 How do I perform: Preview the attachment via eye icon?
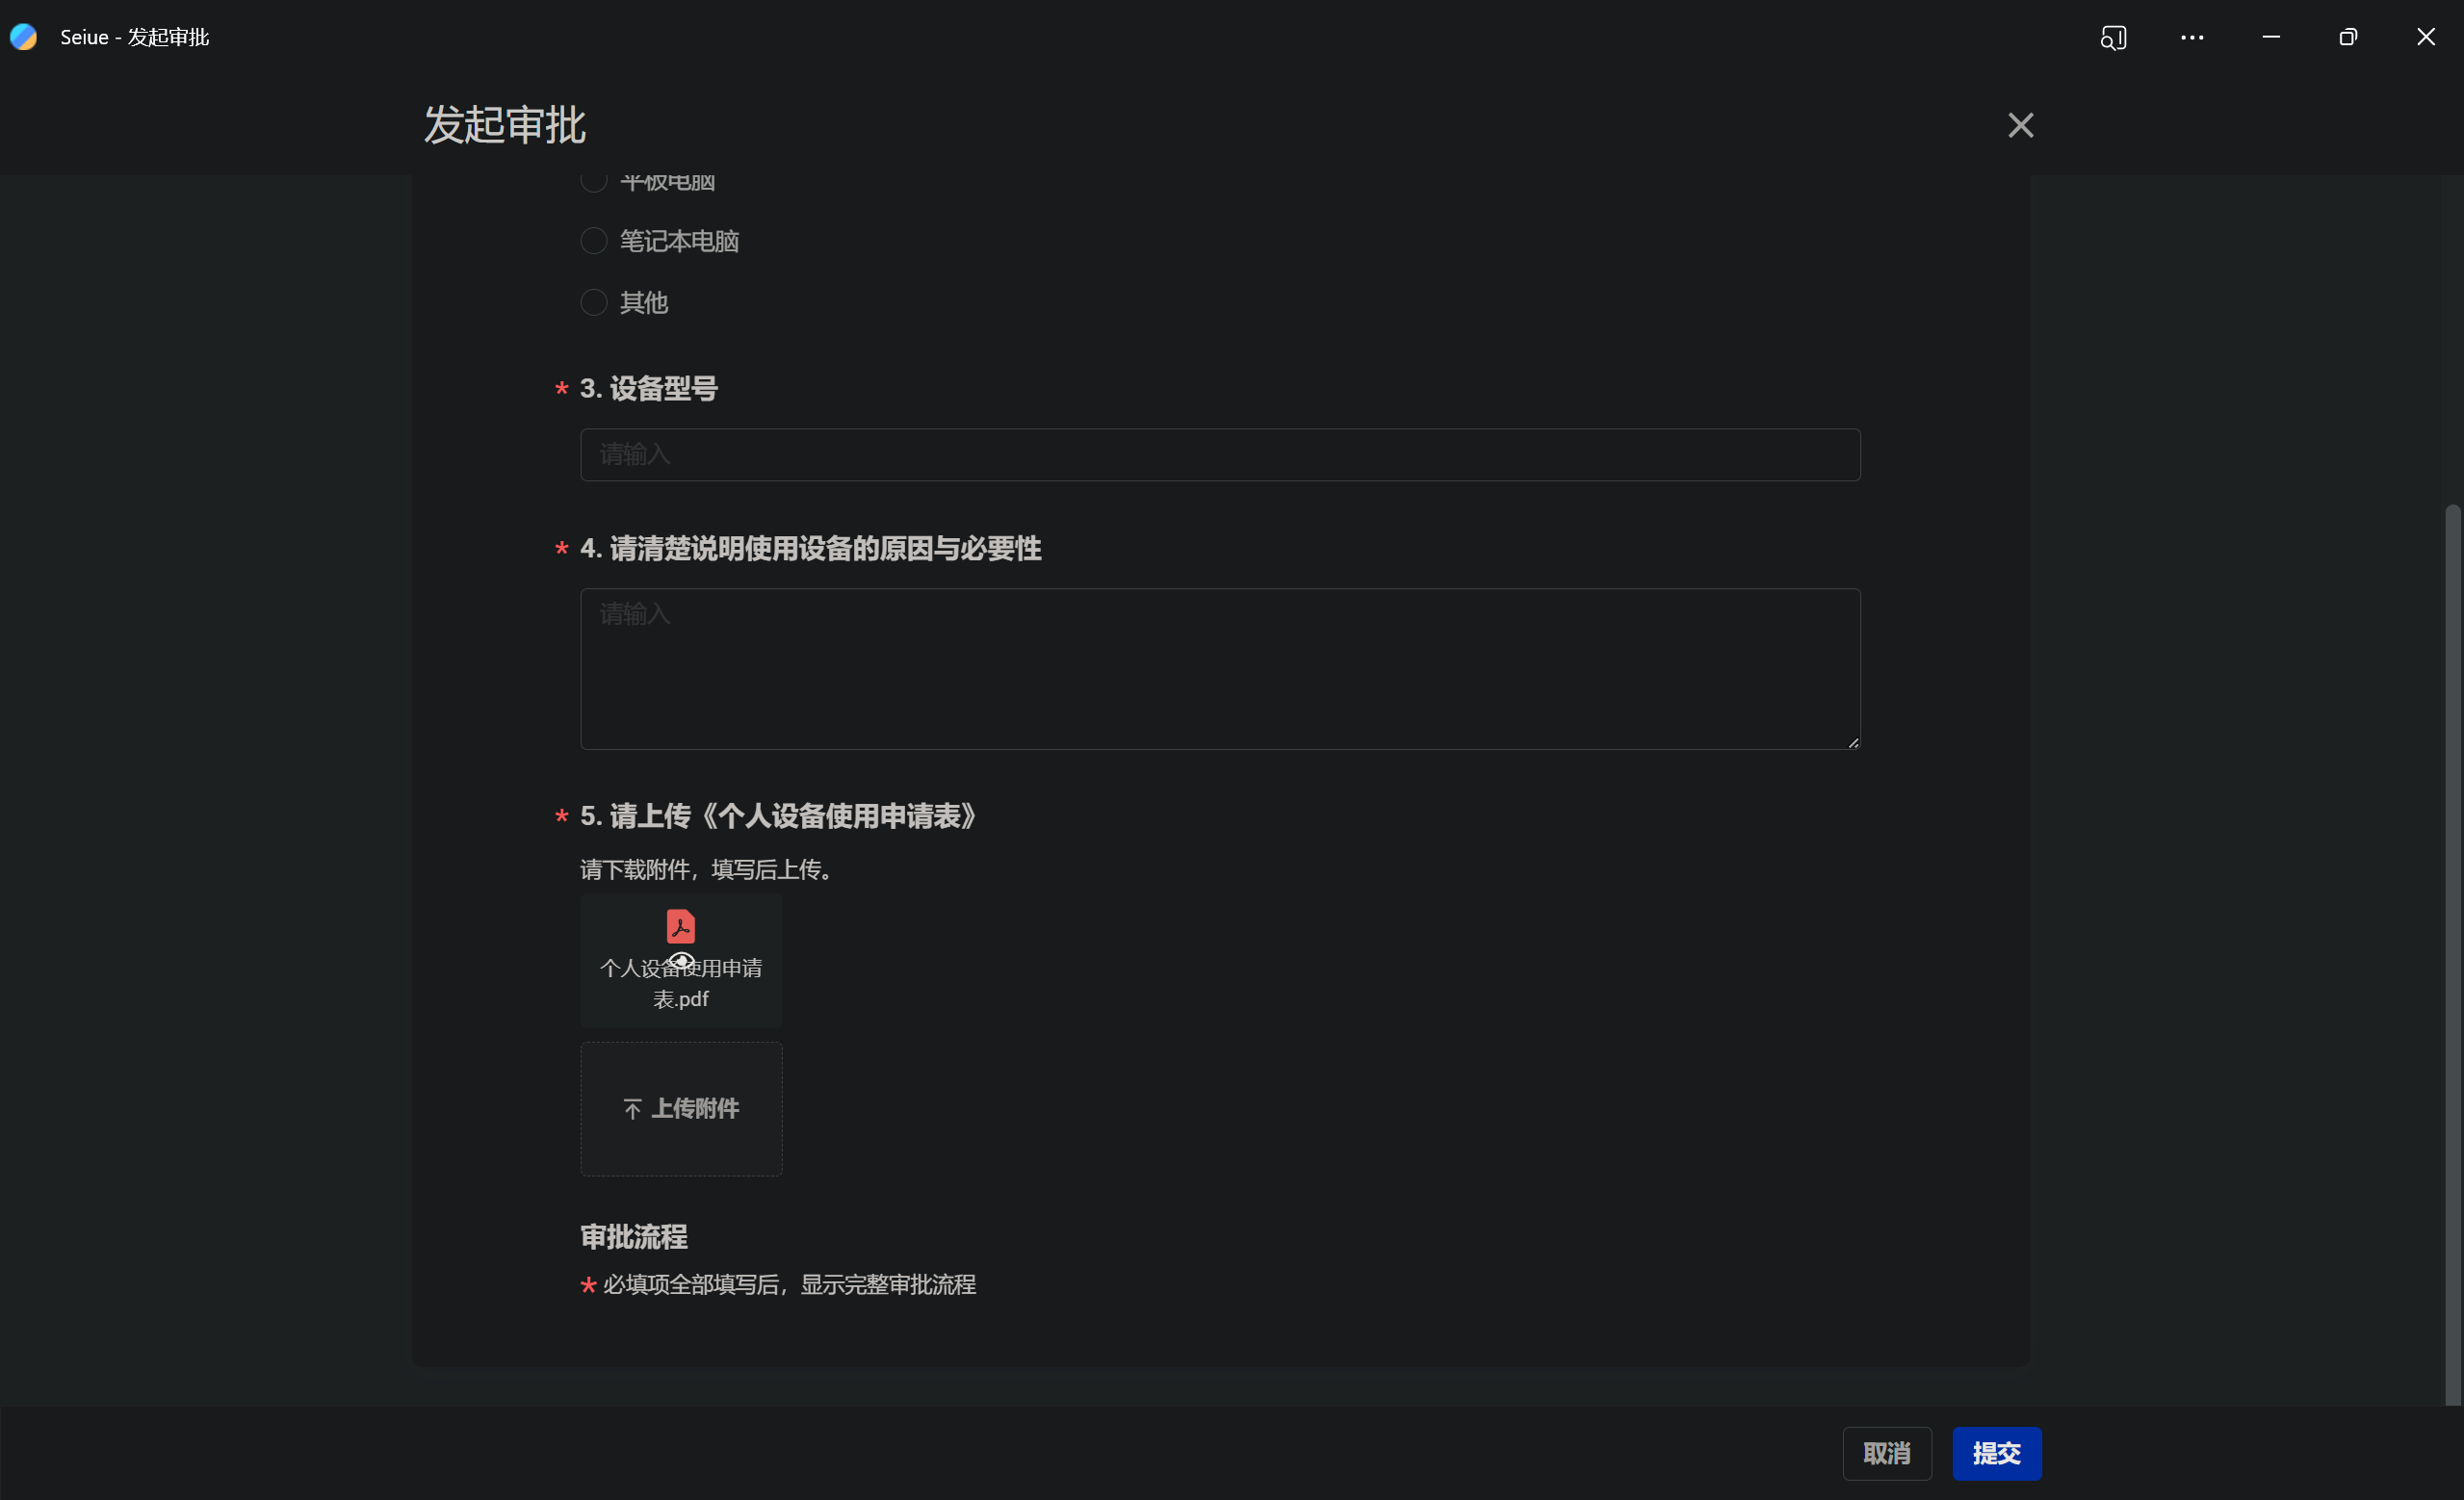coord(682,961)
